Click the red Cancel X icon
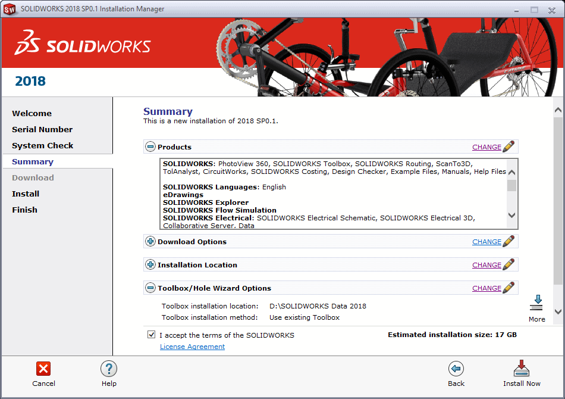 pyautogui.click(x=43, y=369)
